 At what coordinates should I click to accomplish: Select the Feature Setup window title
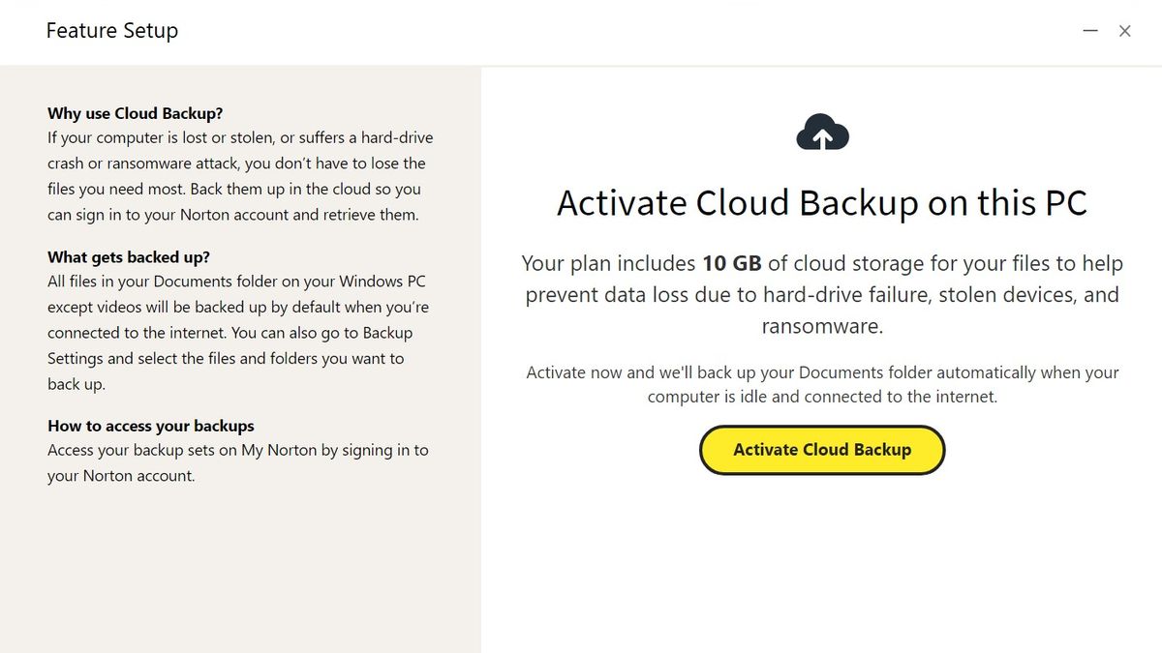click(111, 30)
